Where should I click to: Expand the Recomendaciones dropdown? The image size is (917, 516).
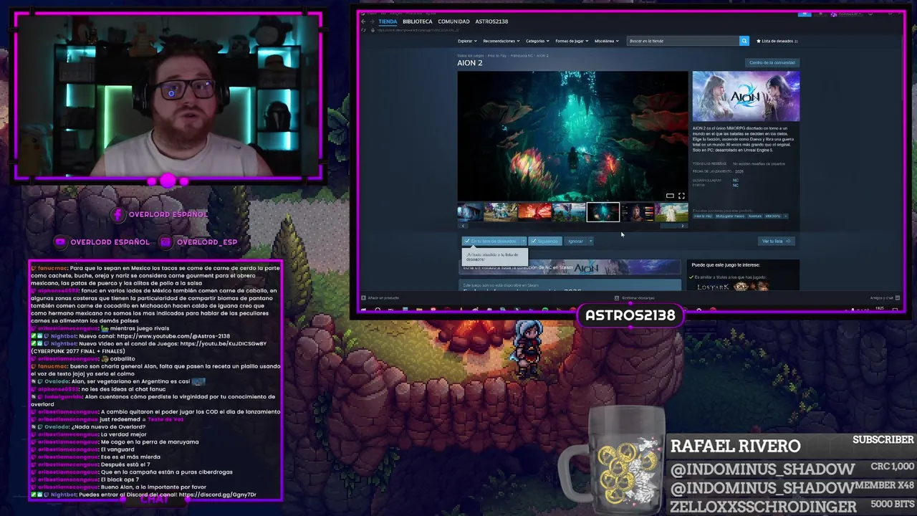pyautogui.click(x=501, y=41)
